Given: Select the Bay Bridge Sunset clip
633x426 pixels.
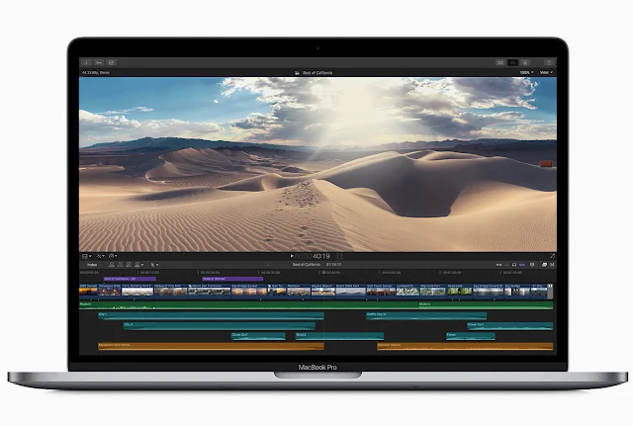Looking at the screenshot, I should pyautogui.click(x=249, y=290).
